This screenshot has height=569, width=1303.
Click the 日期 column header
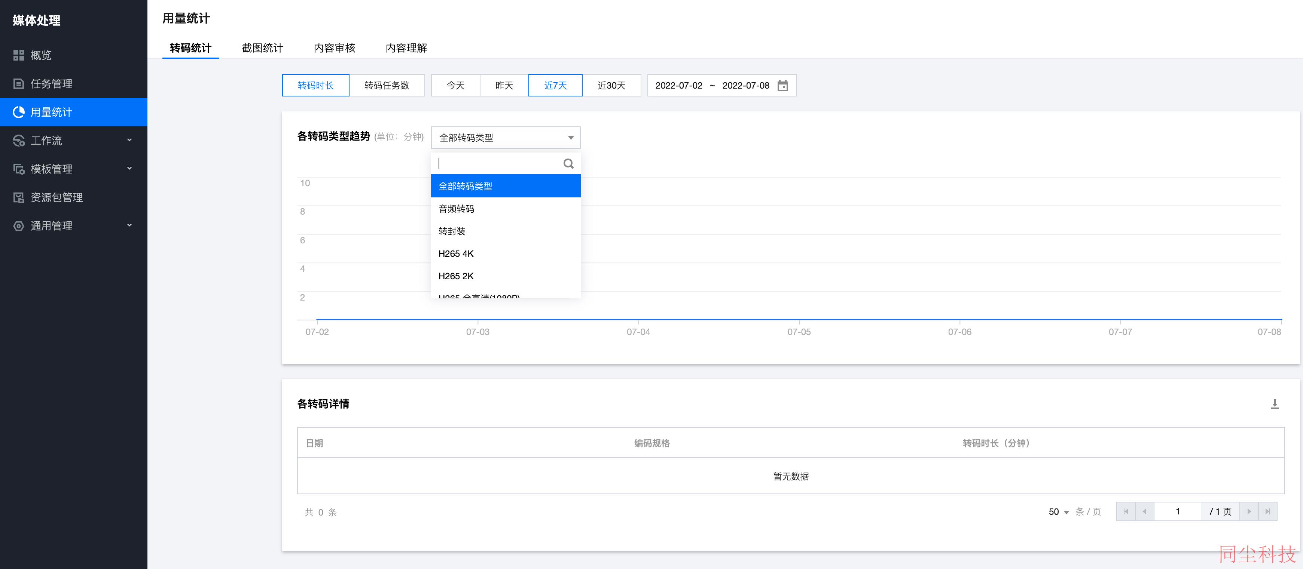pyautogui.click(x=314, y=443)
